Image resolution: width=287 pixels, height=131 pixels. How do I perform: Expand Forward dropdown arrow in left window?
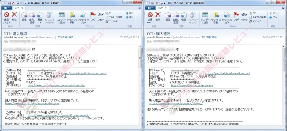coord(40,23)
